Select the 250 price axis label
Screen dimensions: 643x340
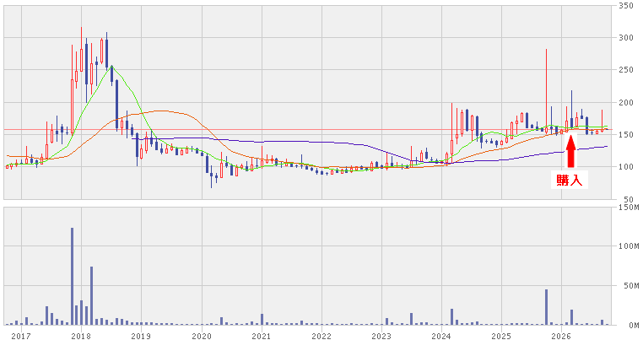(x=627, y=70)
